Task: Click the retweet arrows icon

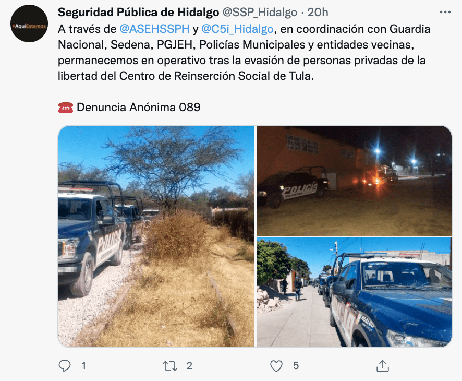Action: [169, 366]
